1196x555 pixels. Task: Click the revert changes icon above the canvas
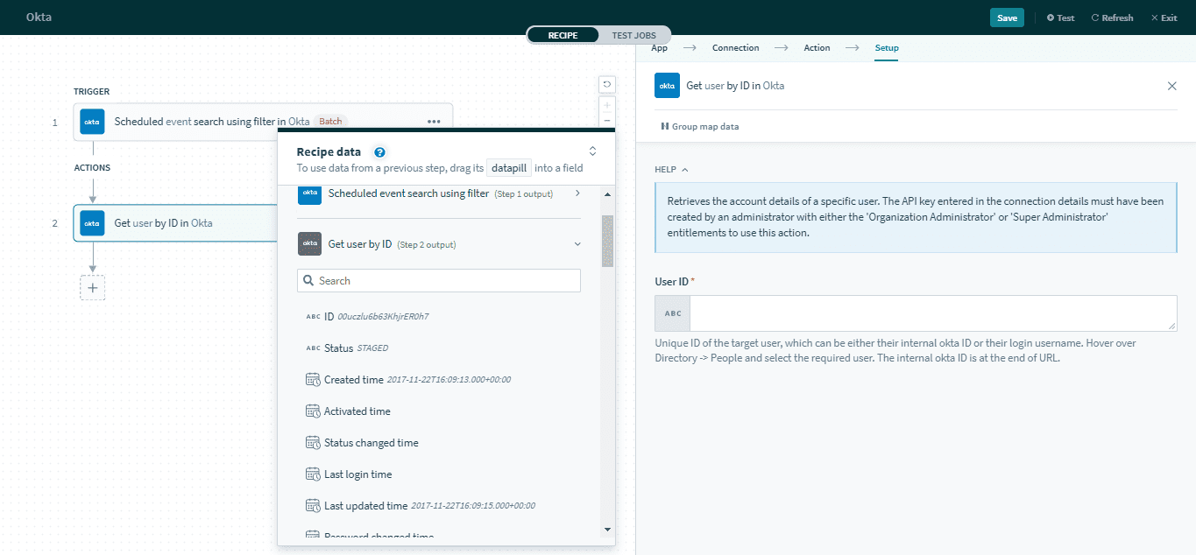tap(605, 83)
